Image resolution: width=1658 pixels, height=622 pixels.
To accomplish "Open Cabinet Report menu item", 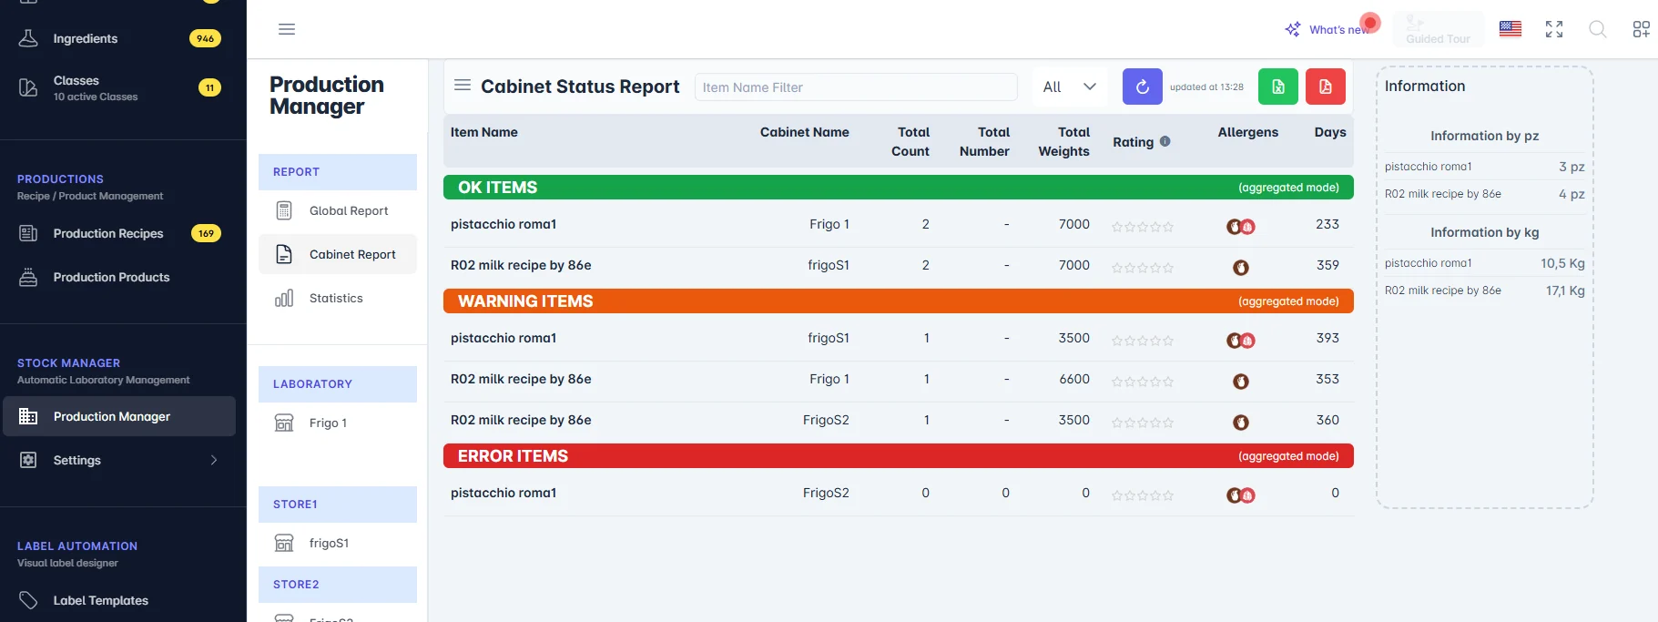I will (x=338, y=254).
